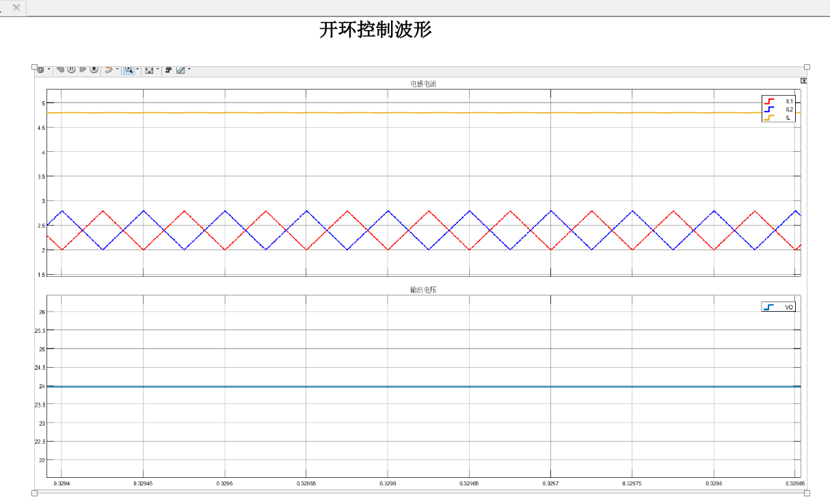Open dropdown beside signal selector icon
This screenshot has width=830, height=497.
[x=118, y=69]
